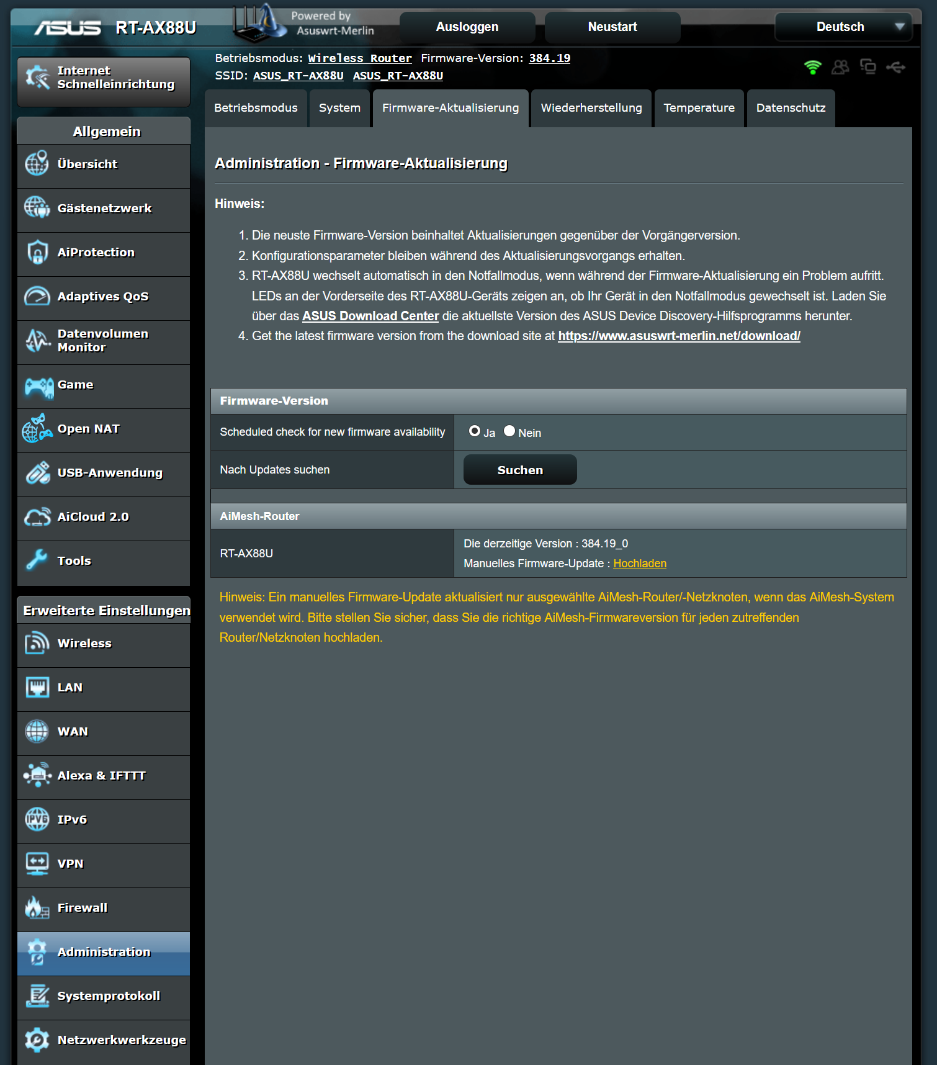Switch to the Temperature tab

(699, 108)
